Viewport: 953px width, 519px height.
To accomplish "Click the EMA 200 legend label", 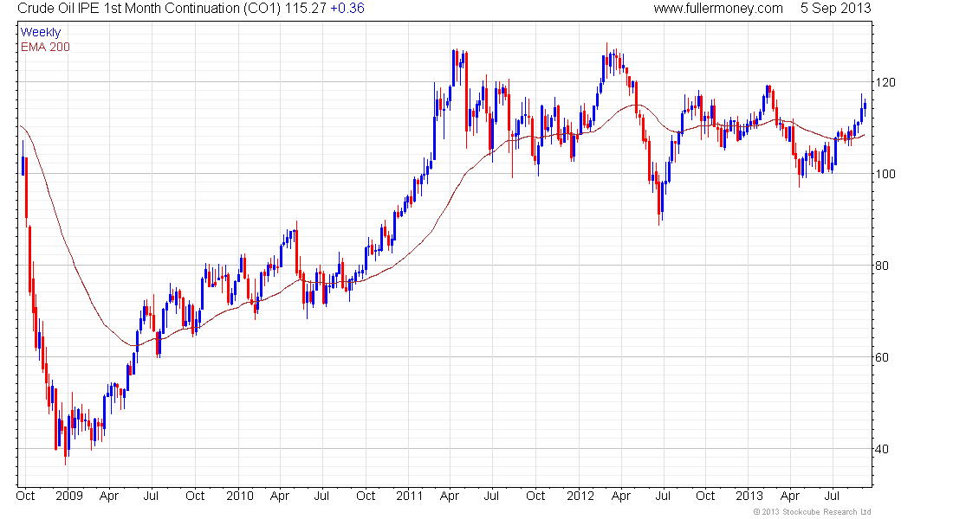I will tap(45, 47).
